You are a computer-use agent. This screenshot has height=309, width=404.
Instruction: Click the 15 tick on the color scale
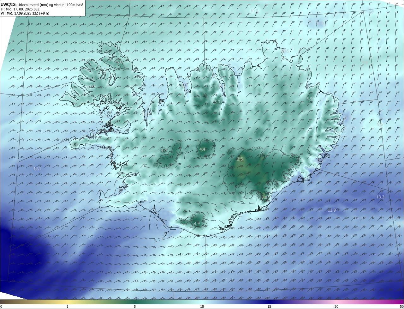[x=269, y=306]
